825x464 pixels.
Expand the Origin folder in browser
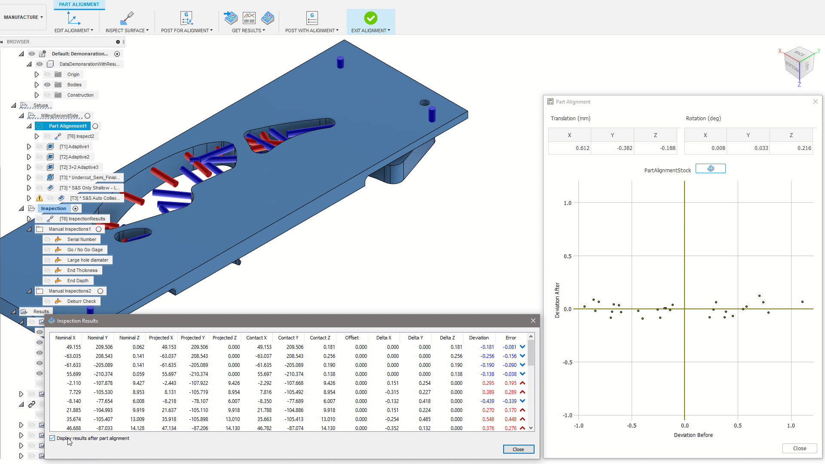coord(37,74)
